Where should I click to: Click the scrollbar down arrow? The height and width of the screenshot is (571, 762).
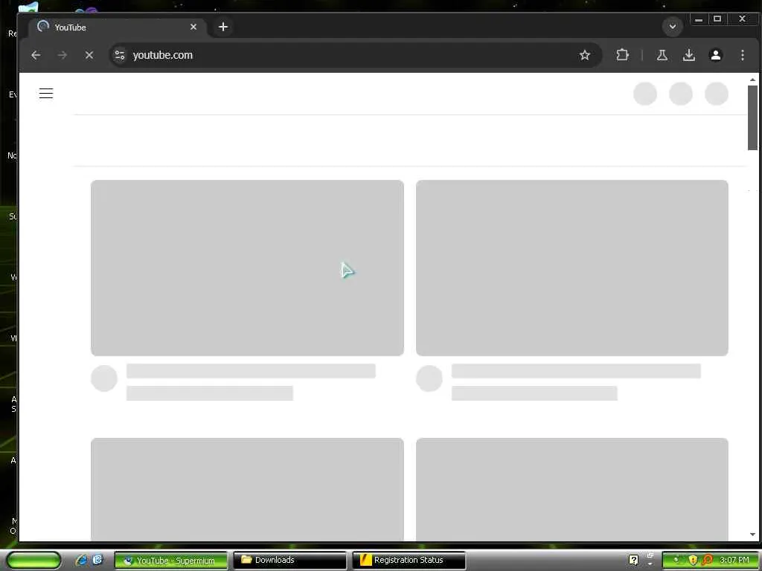click(x=752, y=534)
